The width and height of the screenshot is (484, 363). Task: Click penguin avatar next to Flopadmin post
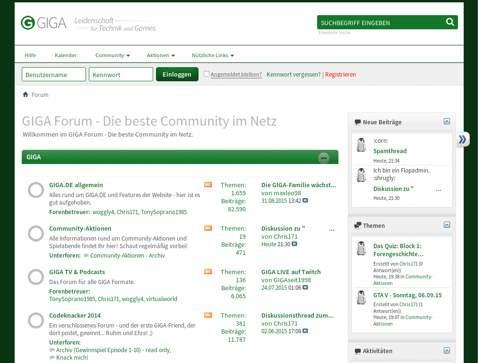(x=361, y=175)
